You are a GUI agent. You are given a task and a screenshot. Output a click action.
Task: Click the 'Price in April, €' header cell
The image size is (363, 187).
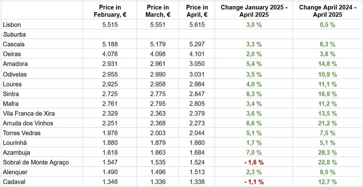point(197,11)
